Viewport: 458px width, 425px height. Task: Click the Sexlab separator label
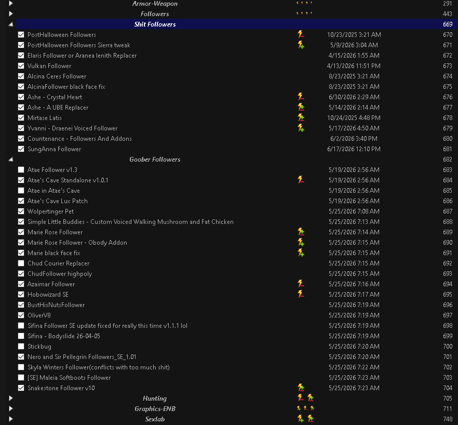tap(155, 419)
